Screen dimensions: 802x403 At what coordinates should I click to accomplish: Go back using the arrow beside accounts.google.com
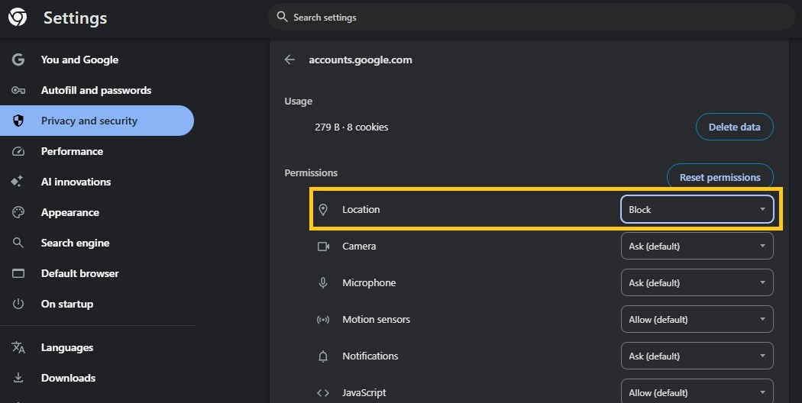click(290, 60)
